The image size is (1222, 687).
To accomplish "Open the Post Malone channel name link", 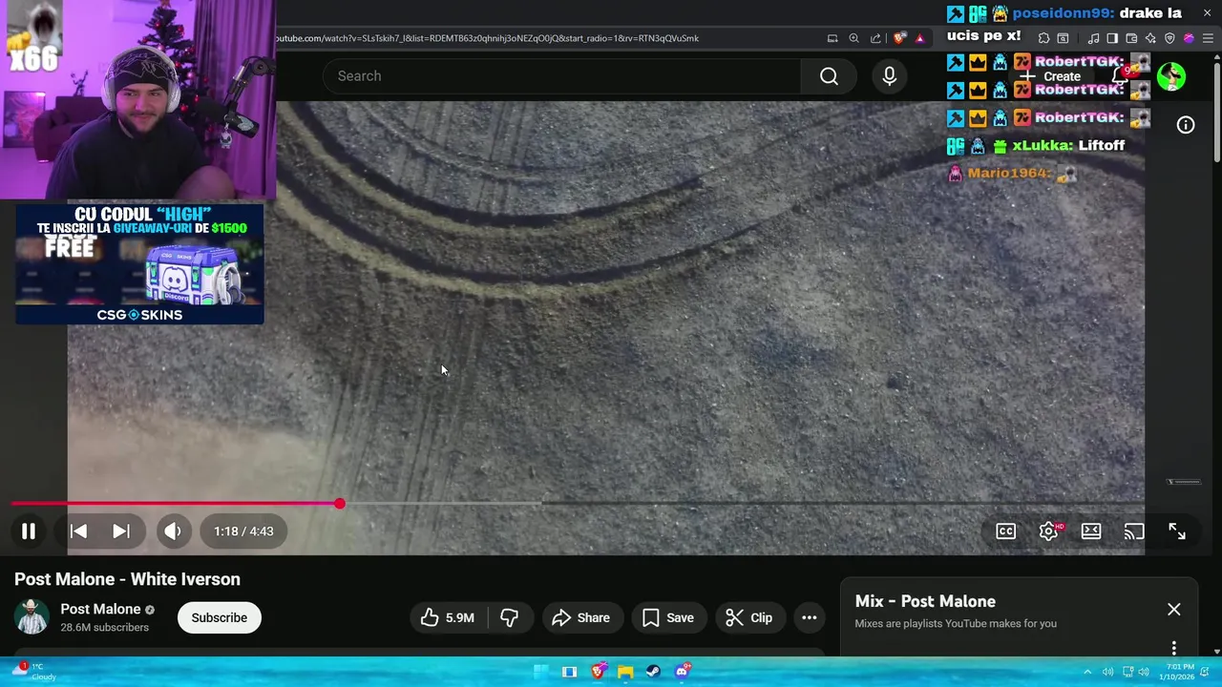I will (100, 609).
